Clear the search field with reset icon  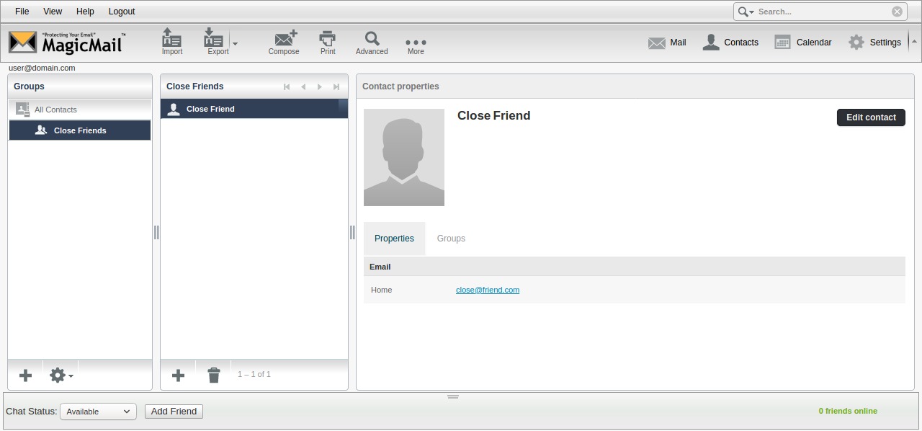[897, 12]
